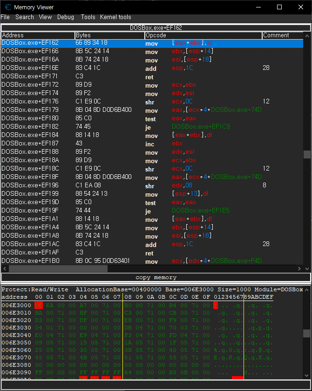This screenshot has height=391, width=312.
Task: Select the shr row at DOSBox.exe+EF176
Action: tap(152, 102)
